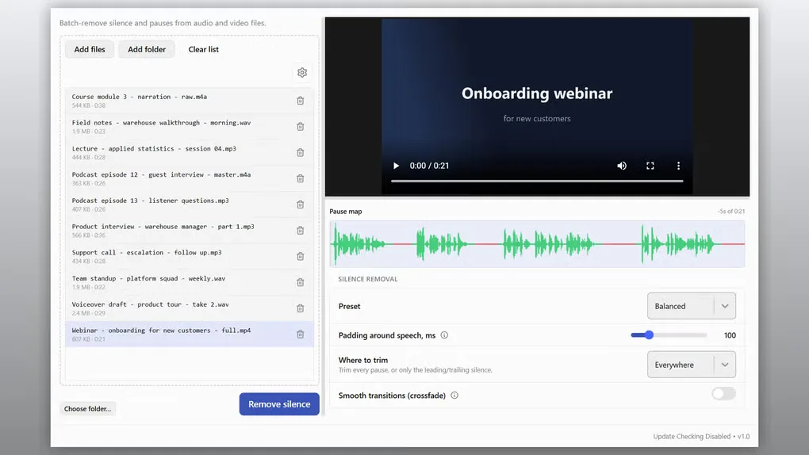
Task: Play the Onboarding webinar video
Action: pos(396,166)
